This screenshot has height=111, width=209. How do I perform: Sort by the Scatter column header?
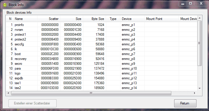(49, 19)
